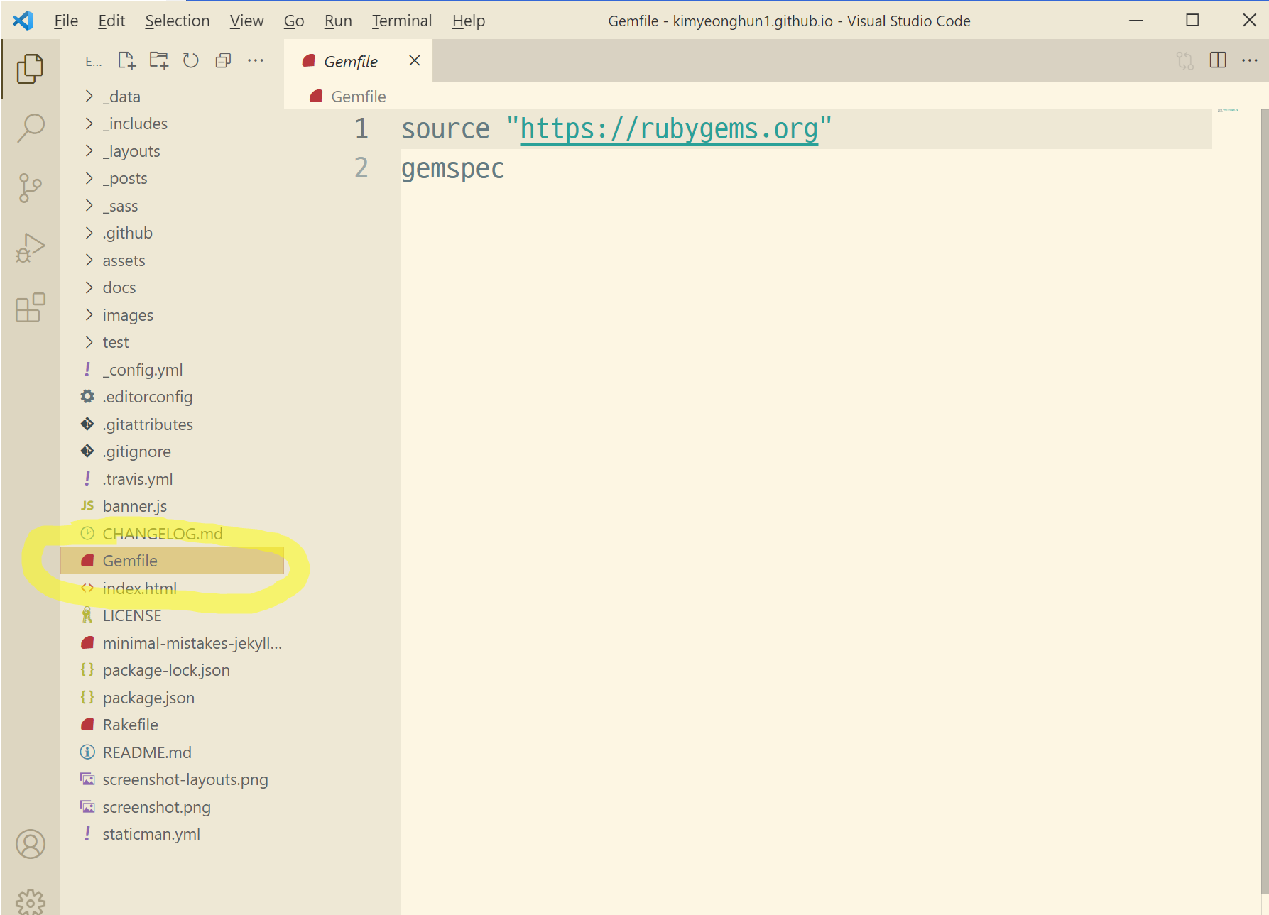
Task: Open the Selection menu
Action: (x=177, y=21)
